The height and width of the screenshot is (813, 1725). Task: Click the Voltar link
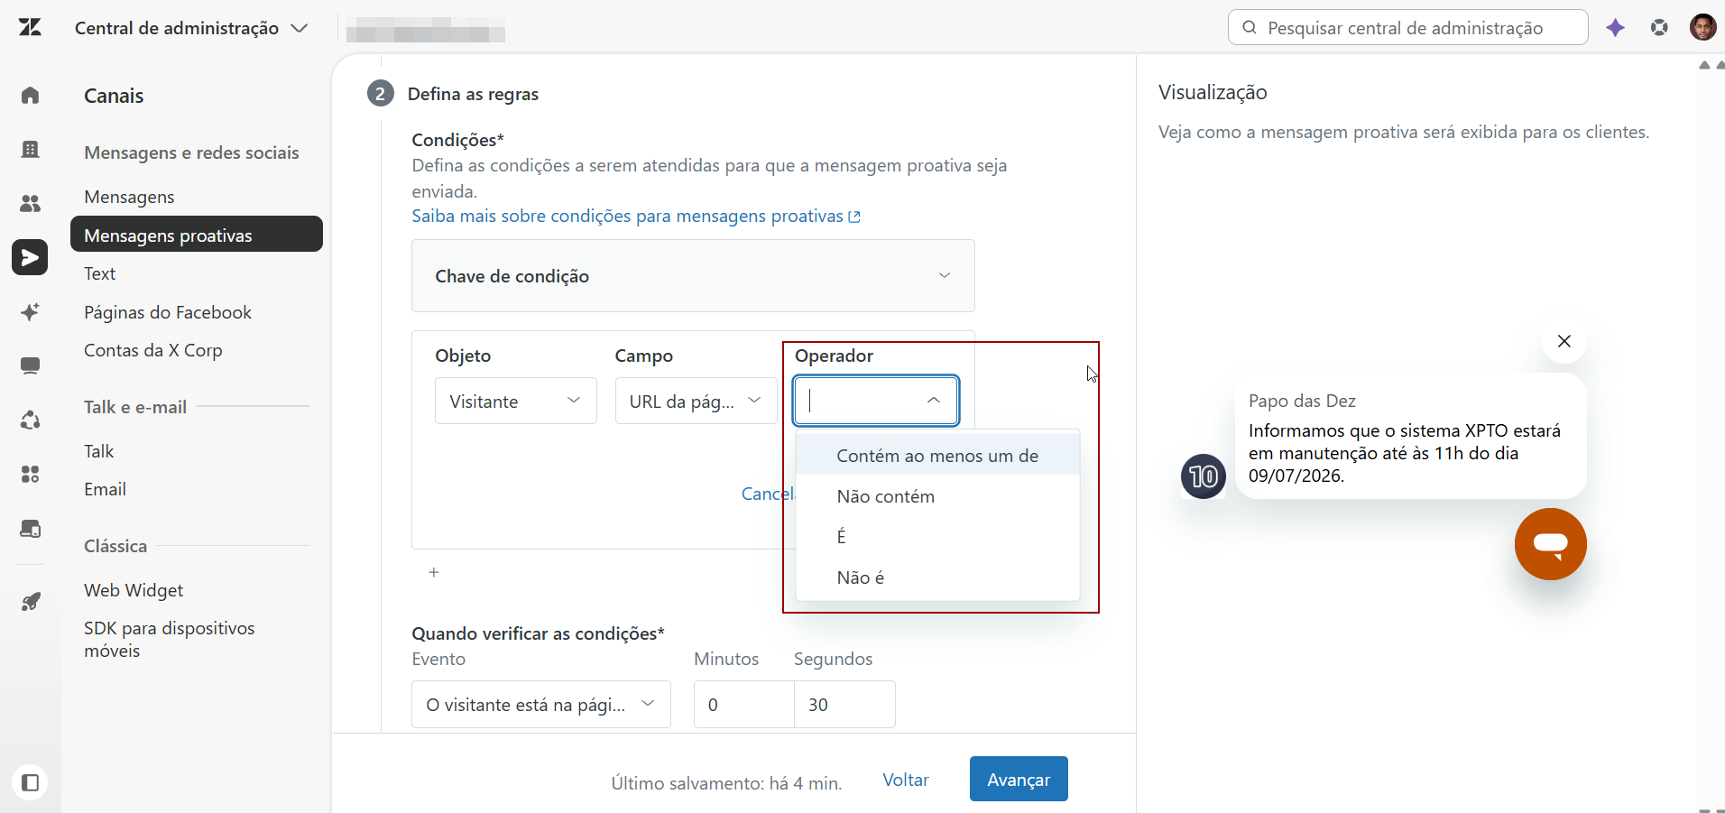pyautogui.click(x=906, y=780)
